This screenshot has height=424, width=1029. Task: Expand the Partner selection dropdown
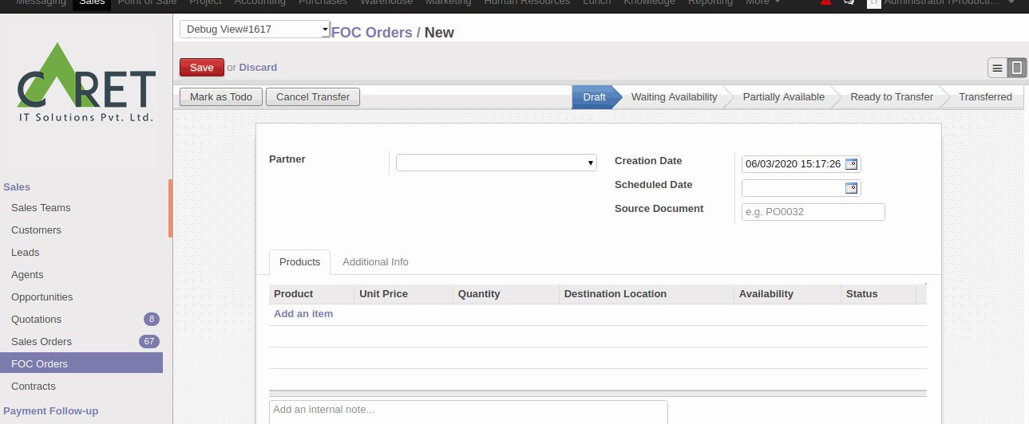(496, 163)
